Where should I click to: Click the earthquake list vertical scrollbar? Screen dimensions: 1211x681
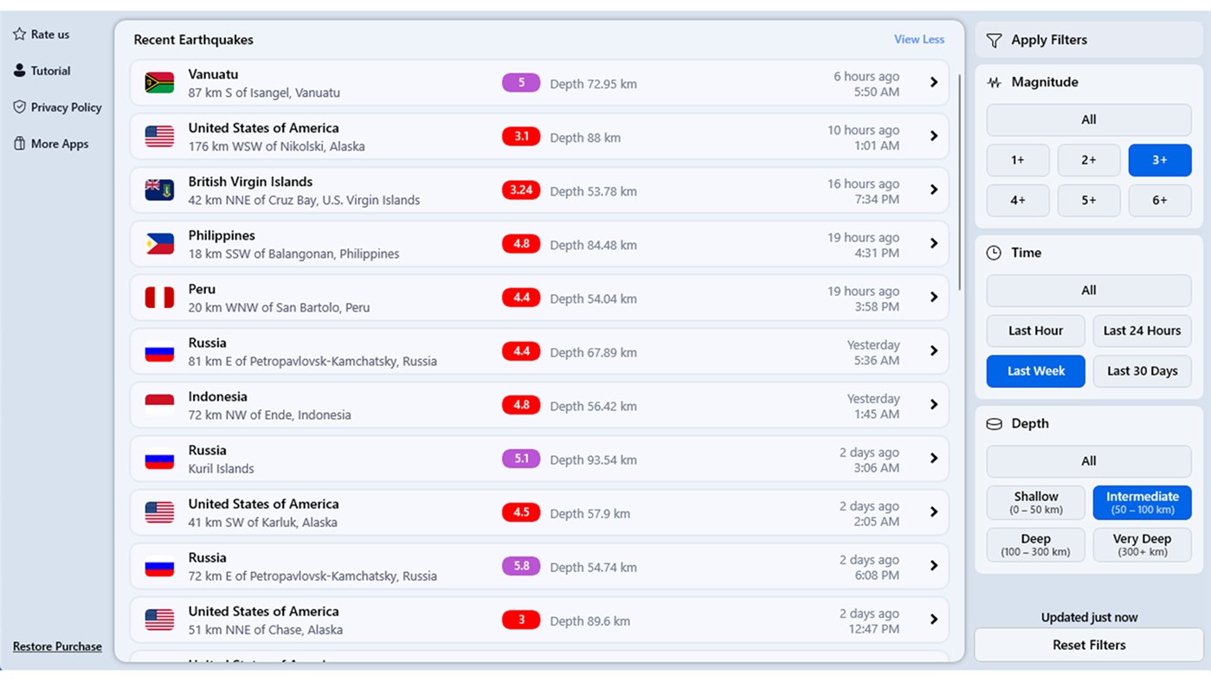[x=959, y=182]
